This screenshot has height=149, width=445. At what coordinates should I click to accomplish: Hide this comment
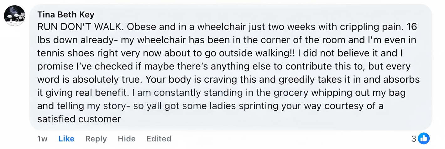pyautogui.click(x=127, y=139)
